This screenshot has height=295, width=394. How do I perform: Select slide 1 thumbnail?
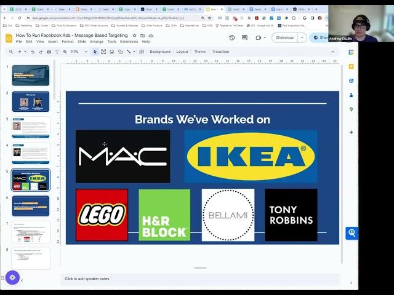(31, 76)
